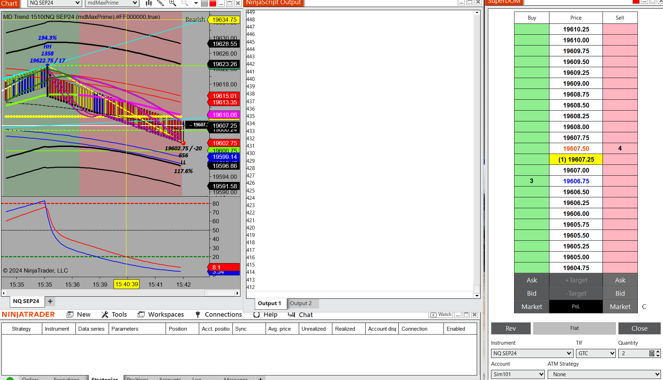Viewport: 663px width, 380px height.
Task: Open the chart bar type icon
Action: pyautogui.click(x=149, y=3)
